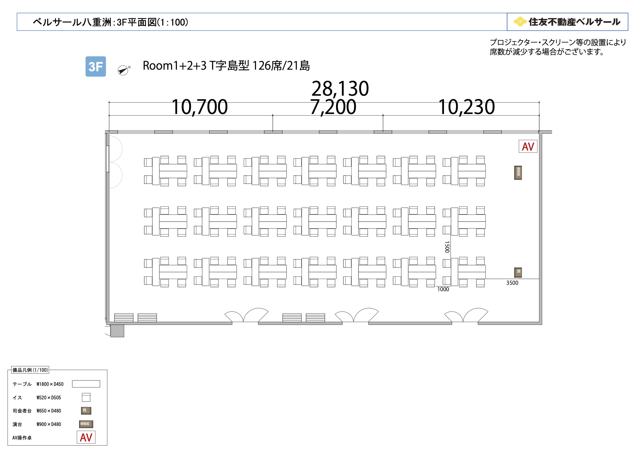Click the center island in the middle row
The image size is (643, 454).
315,222
